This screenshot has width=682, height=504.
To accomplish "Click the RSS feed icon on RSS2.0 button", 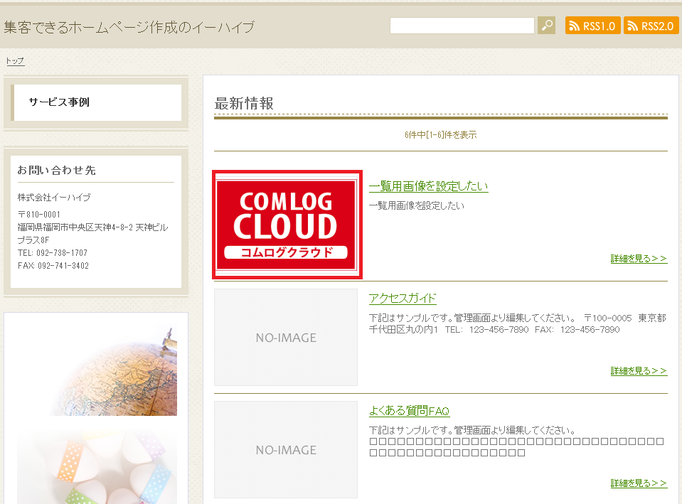I will coord(632,24).
